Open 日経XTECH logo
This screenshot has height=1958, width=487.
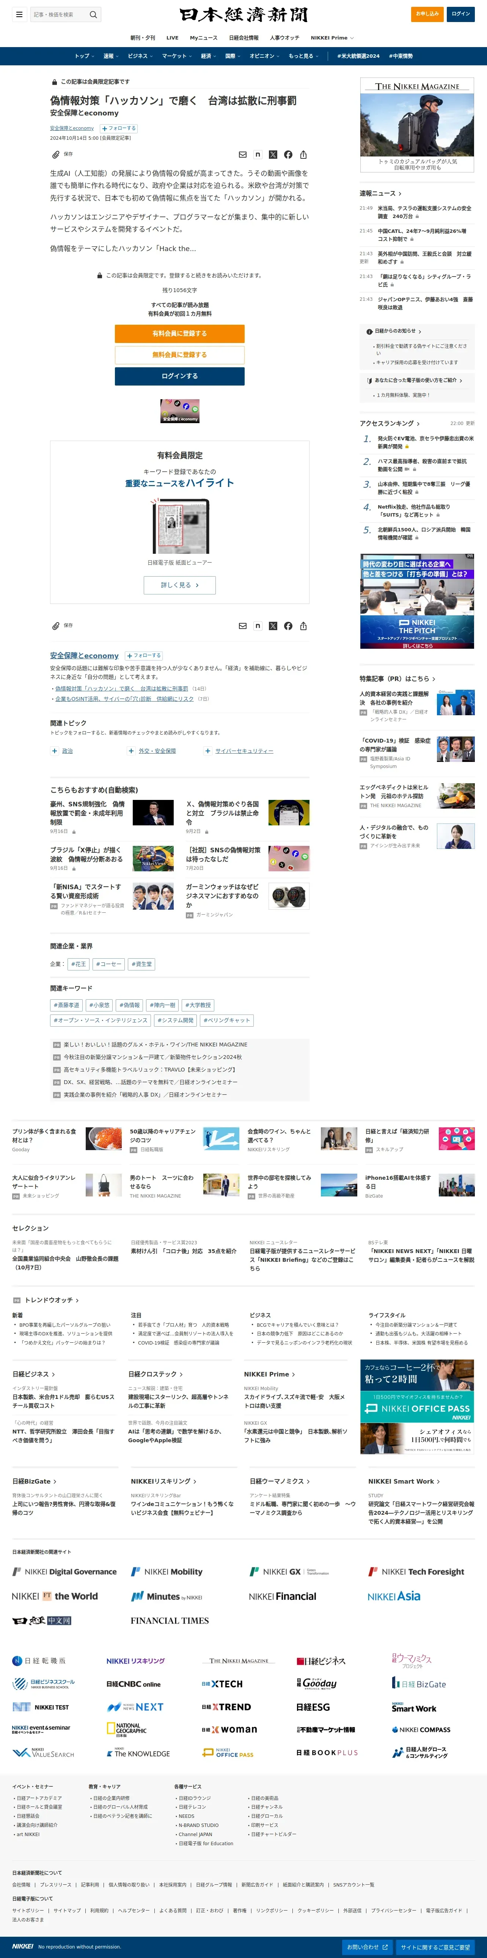pyautogui.click(x=222, y=1684)
